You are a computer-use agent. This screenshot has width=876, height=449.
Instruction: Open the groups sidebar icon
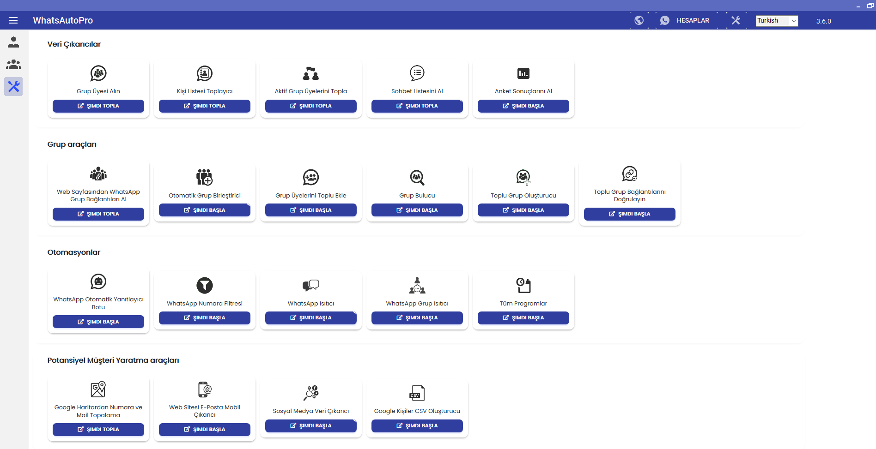[13, 64]
